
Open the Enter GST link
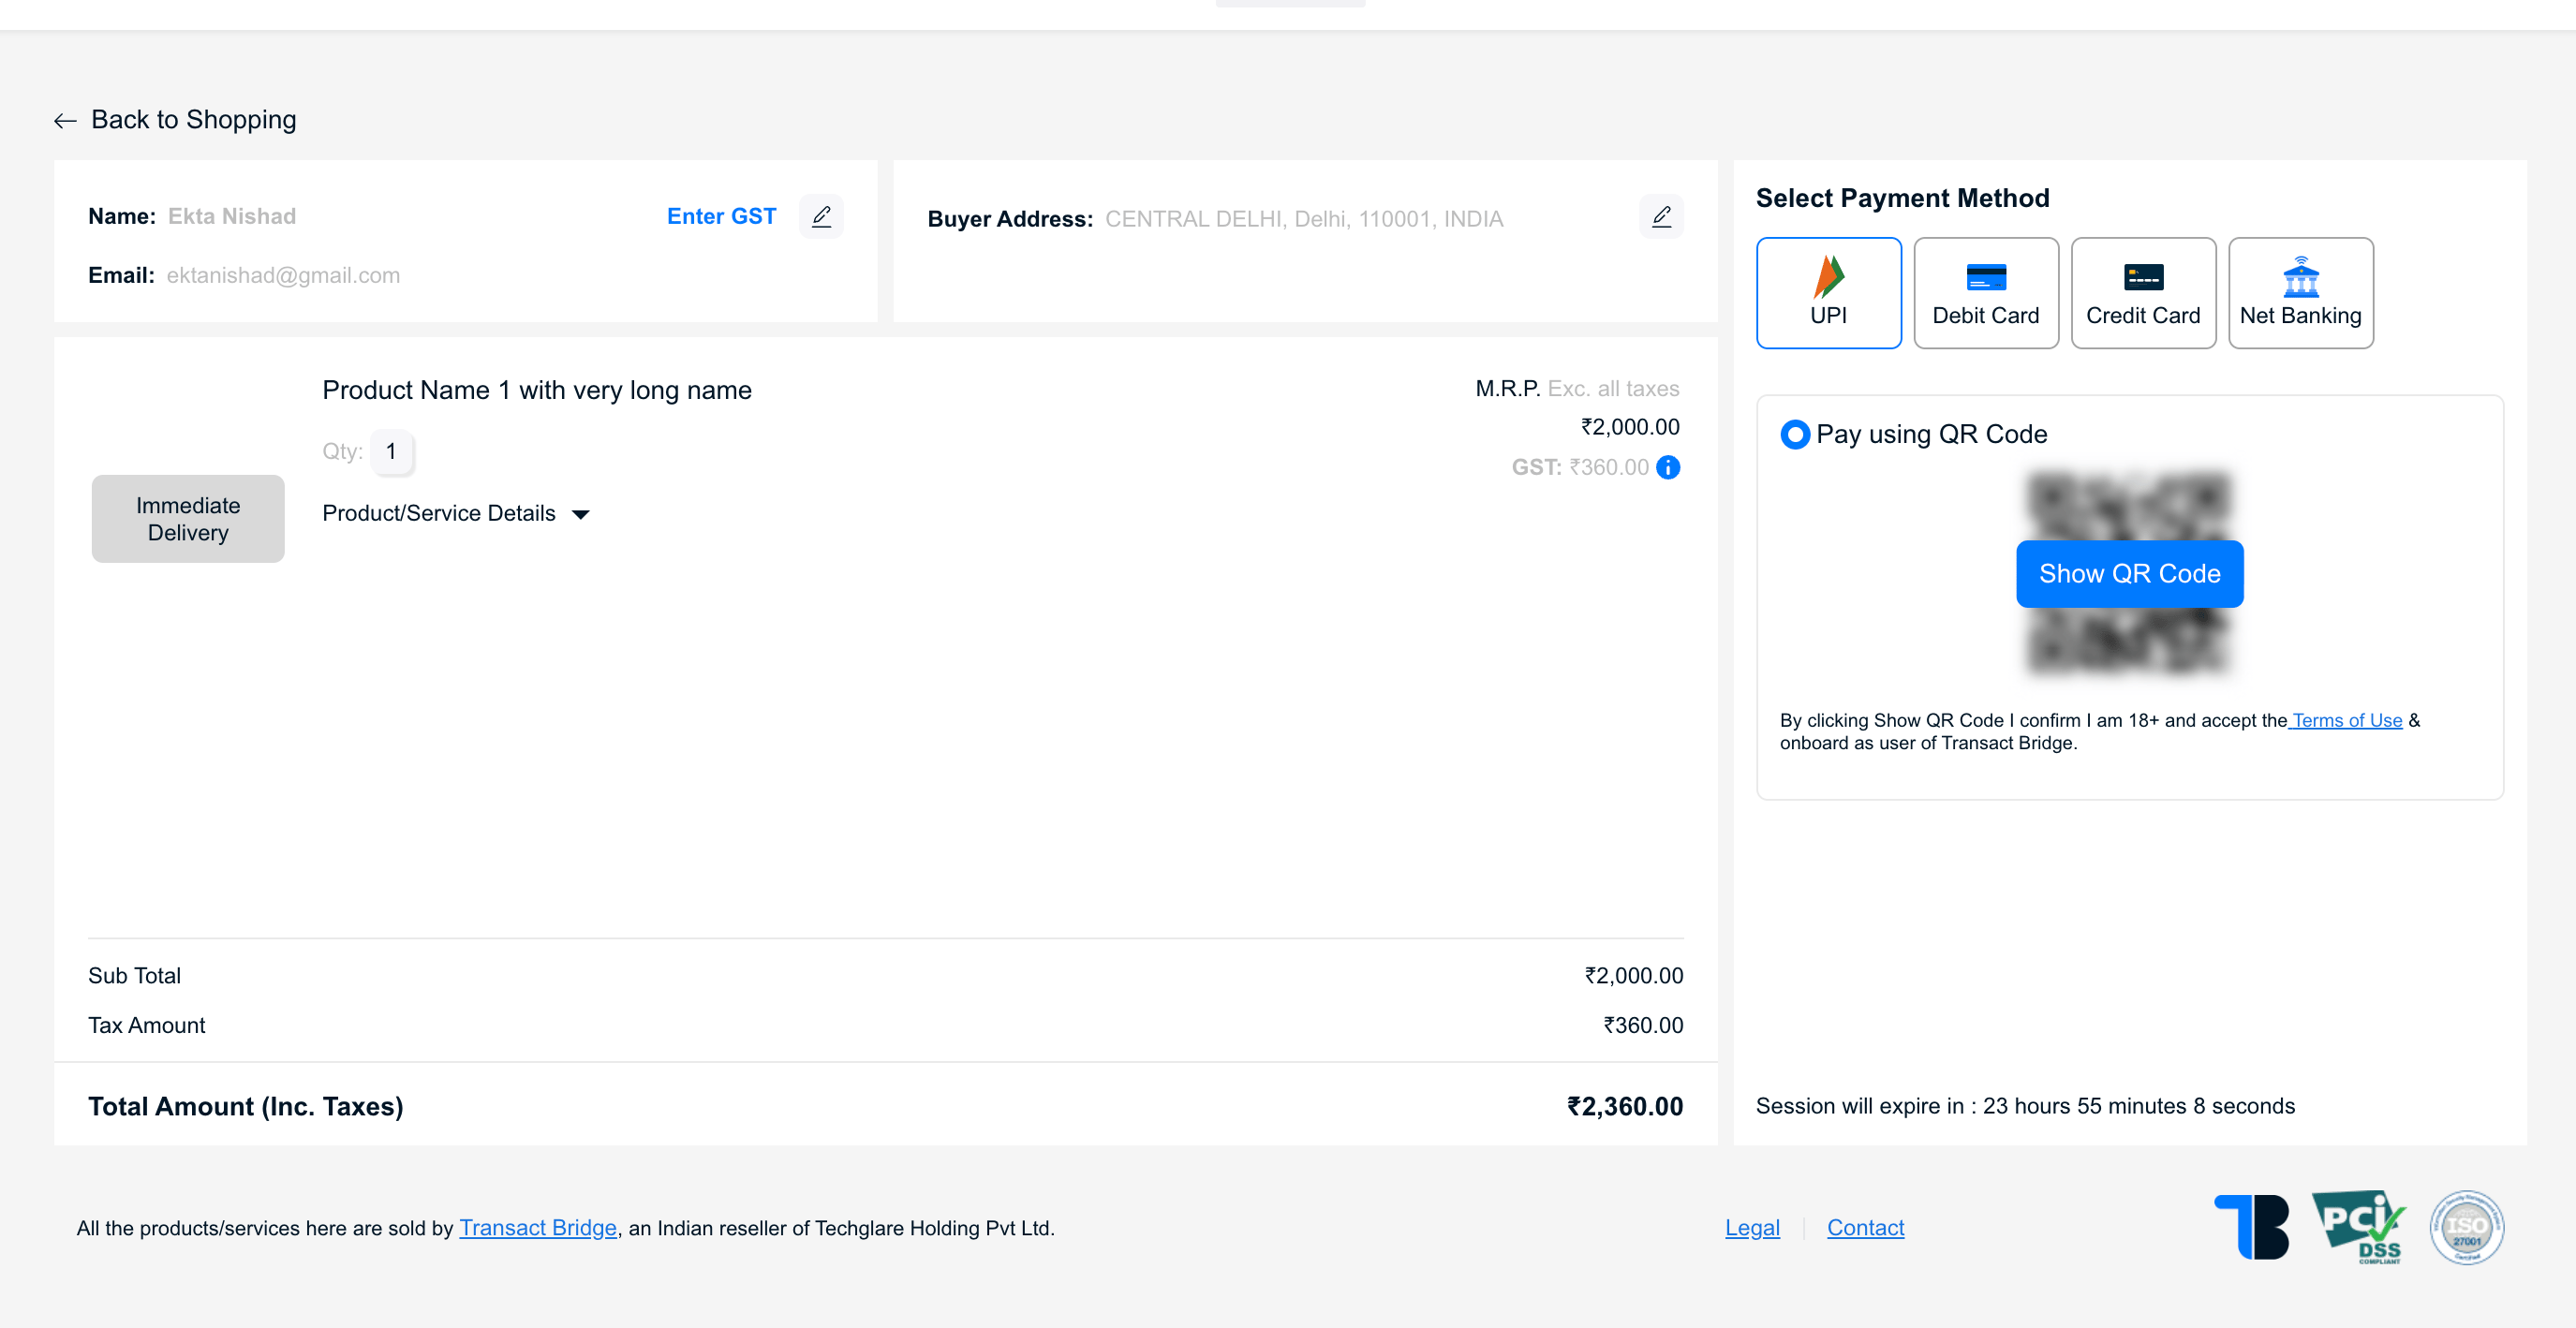pos(721,216)
